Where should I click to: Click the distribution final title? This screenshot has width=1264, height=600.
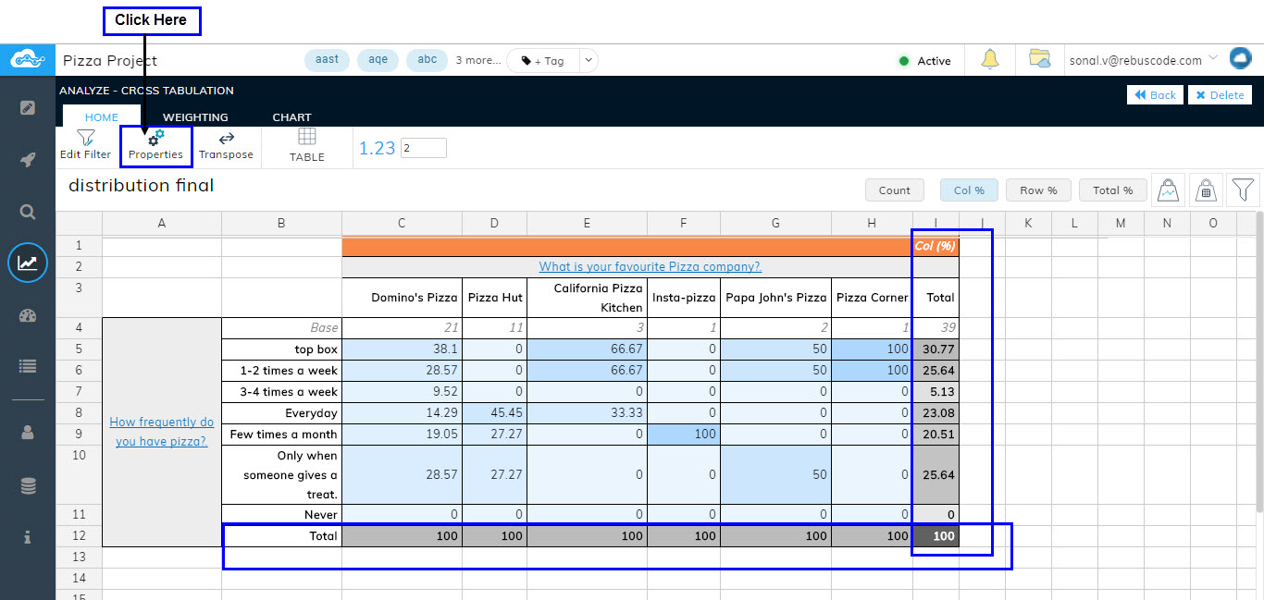[x=141, y=186]
